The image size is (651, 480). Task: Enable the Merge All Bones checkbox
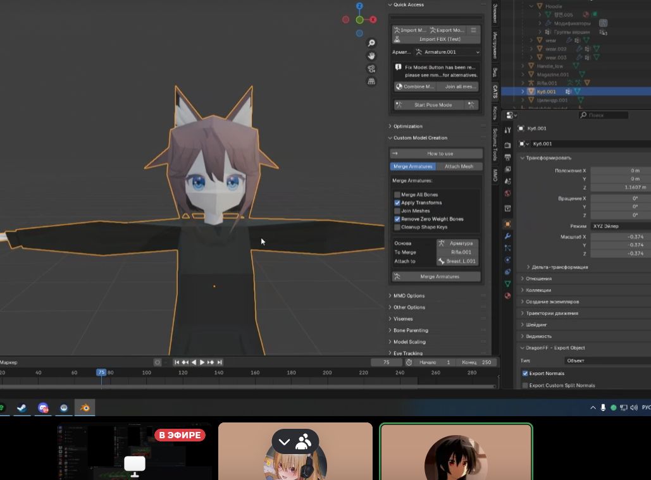397,195
